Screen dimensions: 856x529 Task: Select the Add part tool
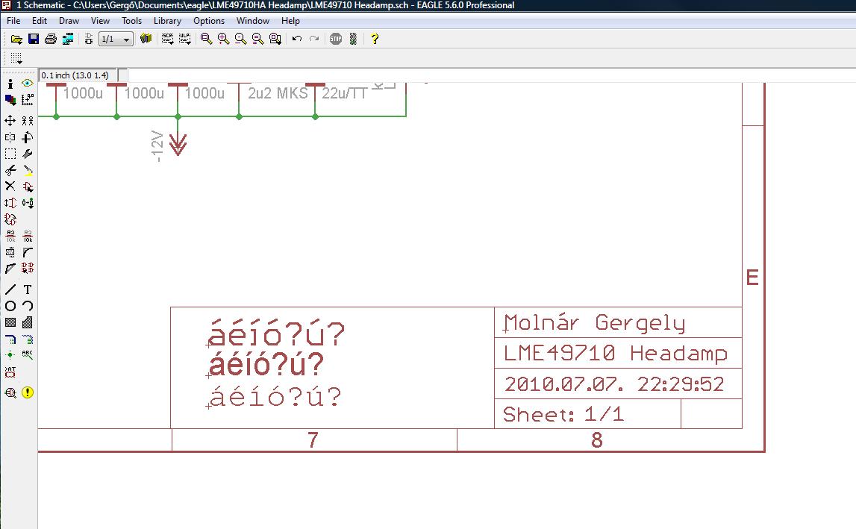point(28,187)
